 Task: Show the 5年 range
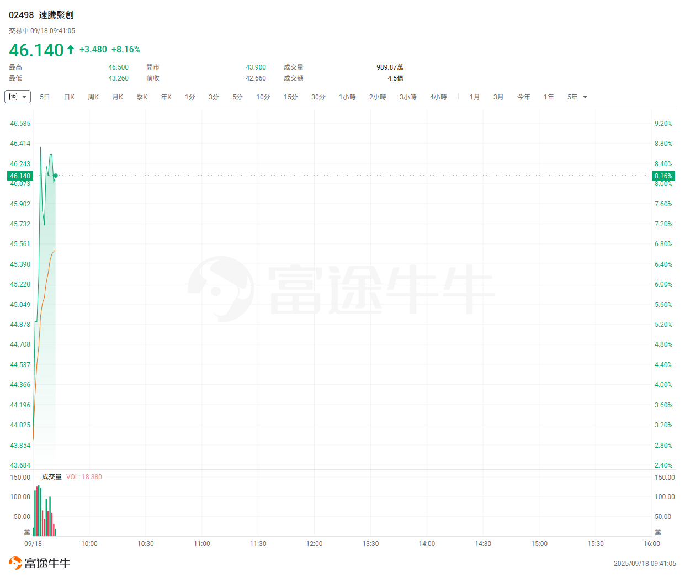pos(572,97)
